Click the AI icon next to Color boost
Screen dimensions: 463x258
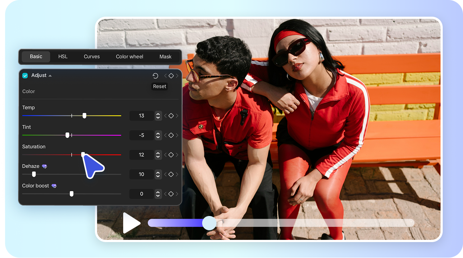click(54, 186)
